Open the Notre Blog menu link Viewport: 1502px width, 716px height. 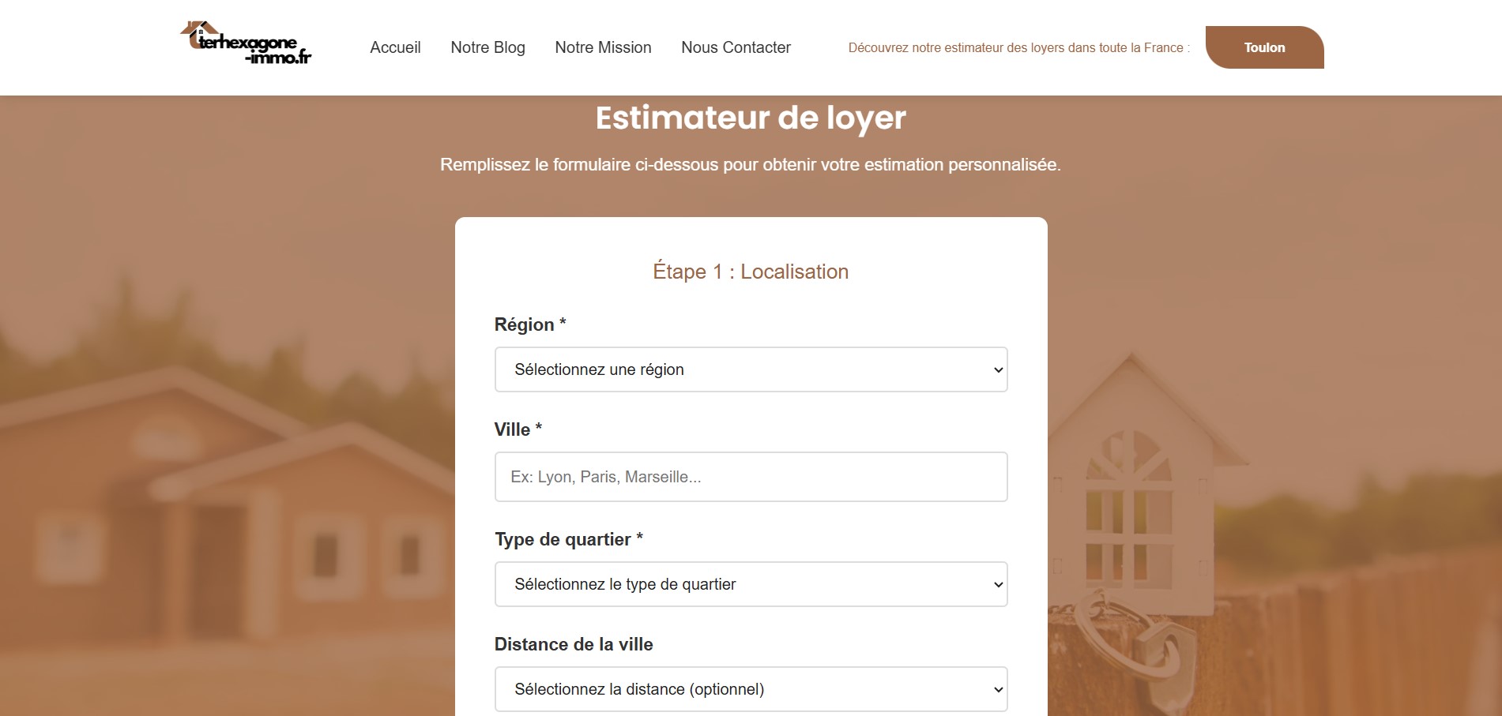click(487, 47)
